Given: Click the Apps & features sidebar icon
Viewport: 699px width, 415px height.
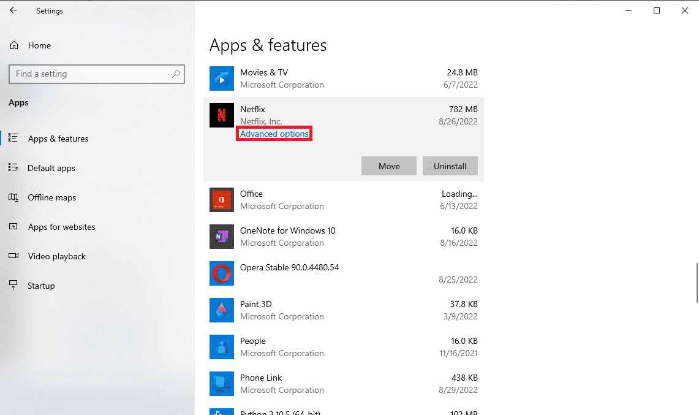Looking at the screenshot, I should [13, 138].
